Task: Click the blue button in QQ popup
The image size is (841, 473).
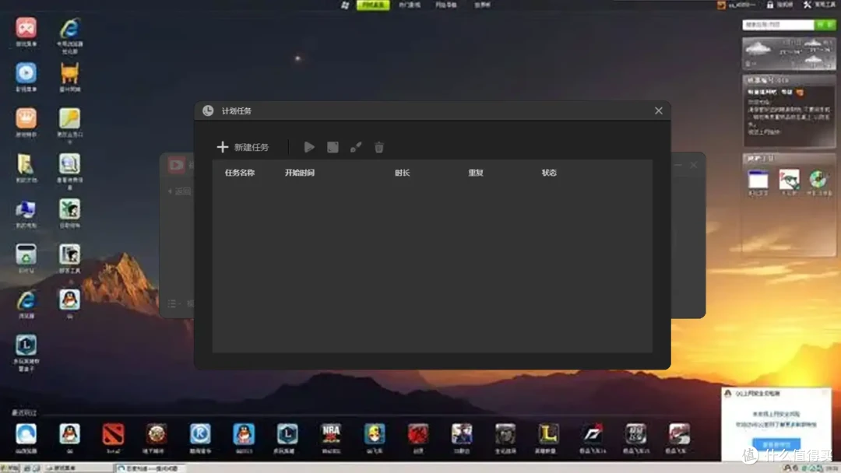Action: (776, 445)
